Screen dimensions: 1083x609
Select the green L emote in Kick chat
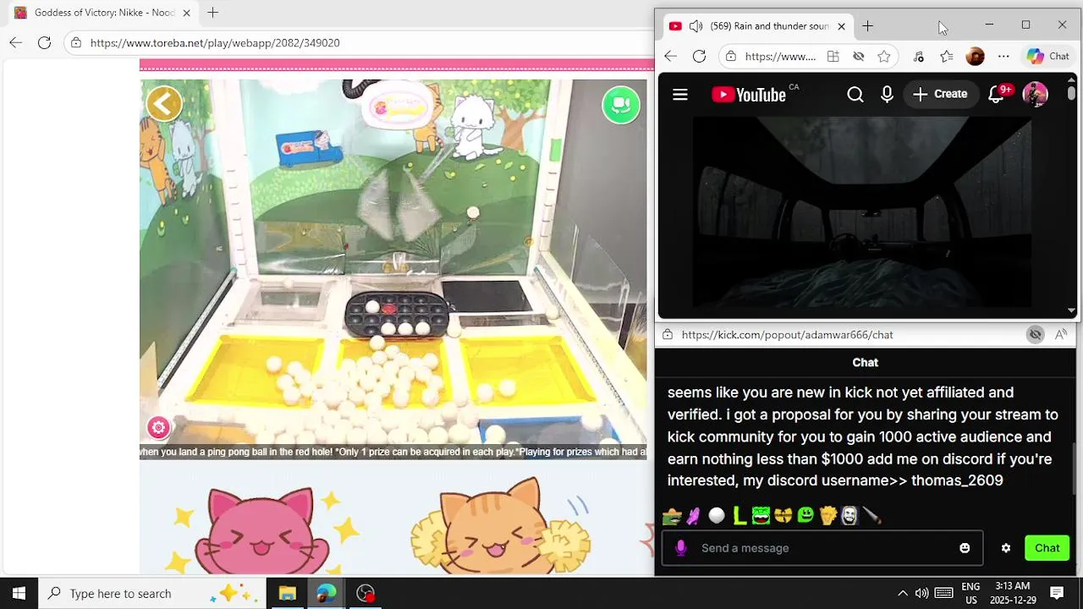[739, 515]
